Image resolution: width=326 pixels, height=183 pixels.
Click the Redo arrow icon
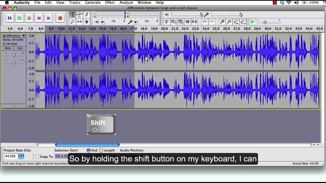click(x=211, y=22)
